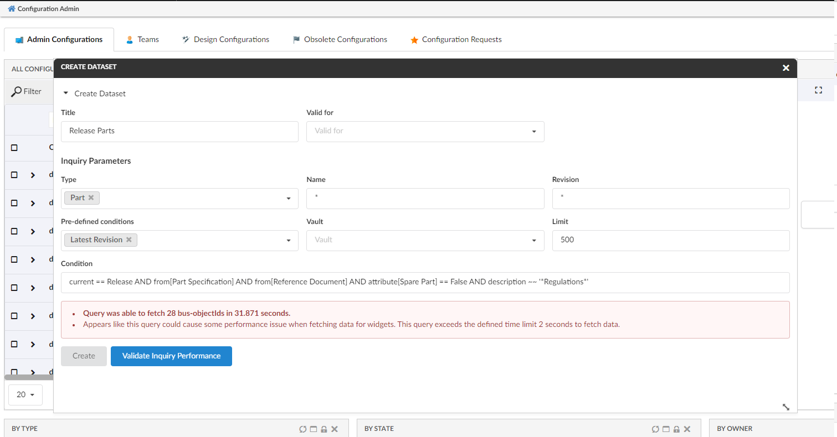Click the Configuration Admin home icon

pos(12,9)
